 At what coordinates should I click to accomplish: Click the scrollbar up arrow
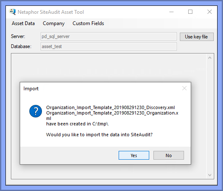point(210,58)
